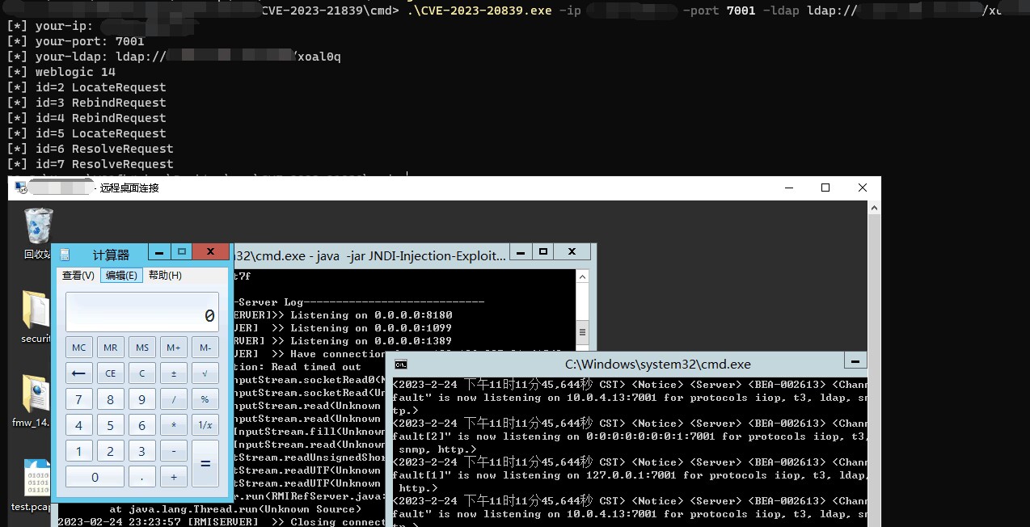
Task: Click the C clear key in calculator
Action: pyautogui.click(x=142, y=373)
